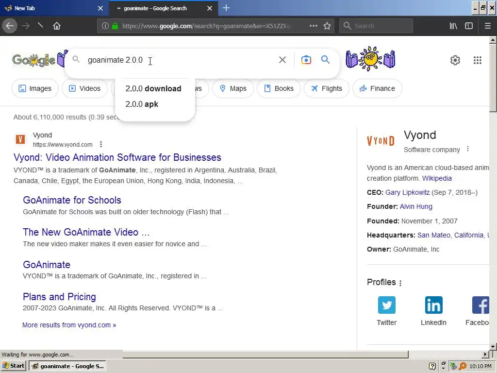This screenshot has width=497, height=373.
Task: Close the goanimate Google Search tab
Action: [210, 8]
